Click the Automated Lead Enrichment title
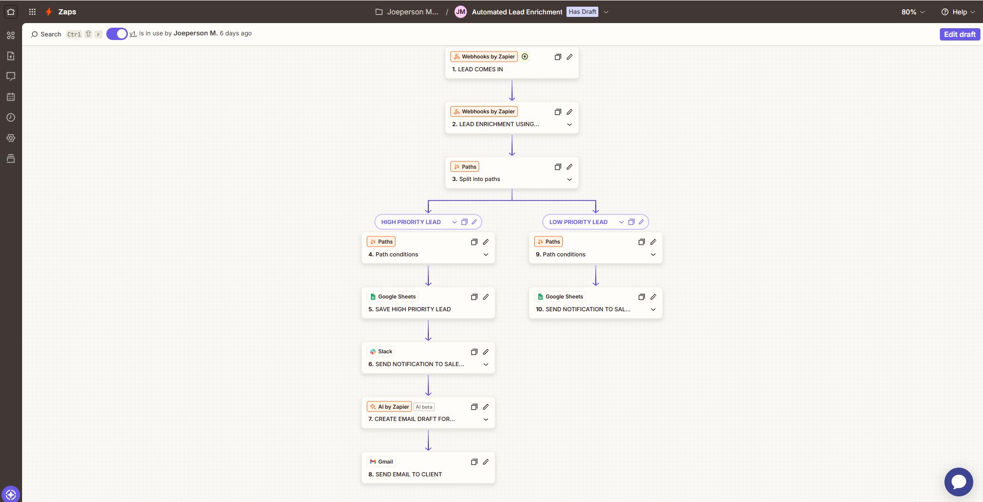983x502 pixels. click(517, 12)
